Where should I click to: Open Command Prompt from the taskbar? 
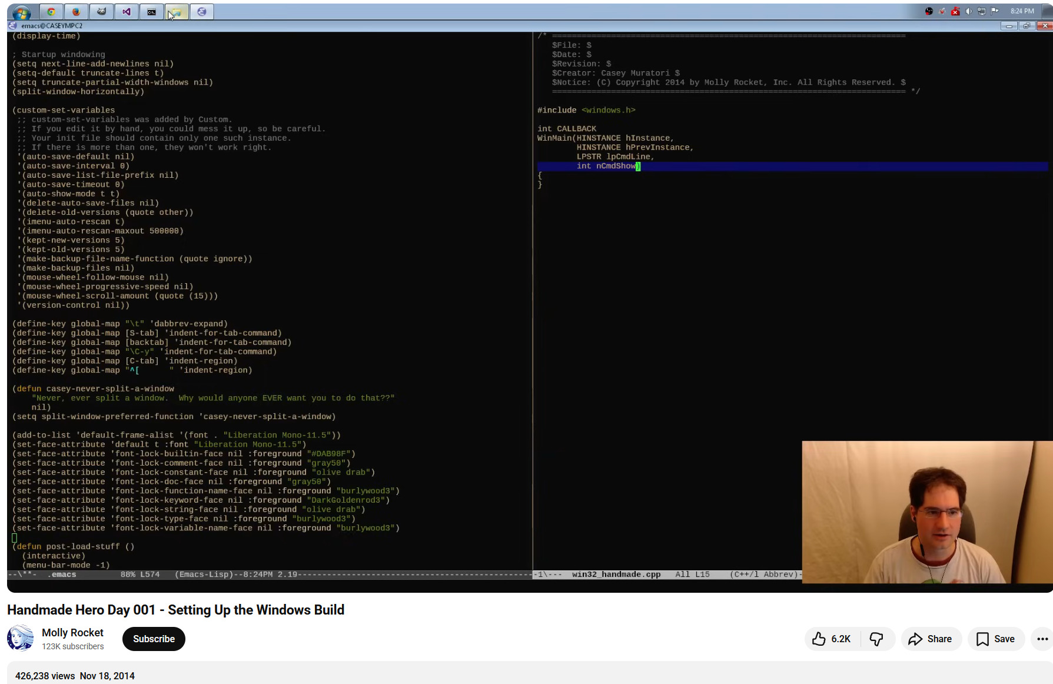[x=151, y=11]
